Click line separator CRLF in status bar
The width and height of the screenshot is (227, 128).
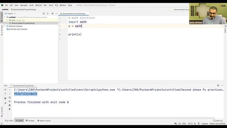(184, 124)
